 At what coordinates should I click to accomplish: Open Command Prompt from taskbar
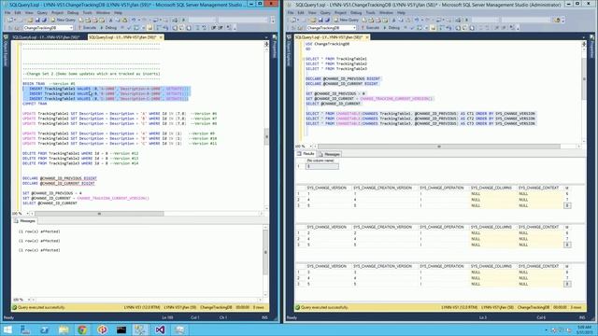click(121, 329)
